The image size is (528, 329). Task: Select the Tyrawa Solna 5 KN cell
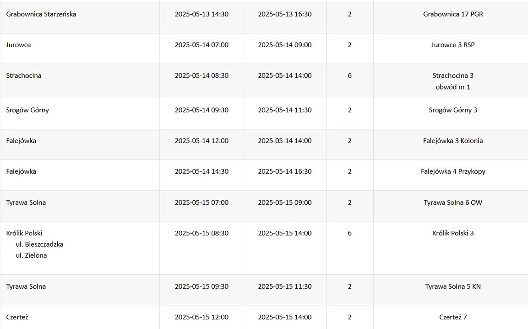pyautogui.click(x=453, y=287)
